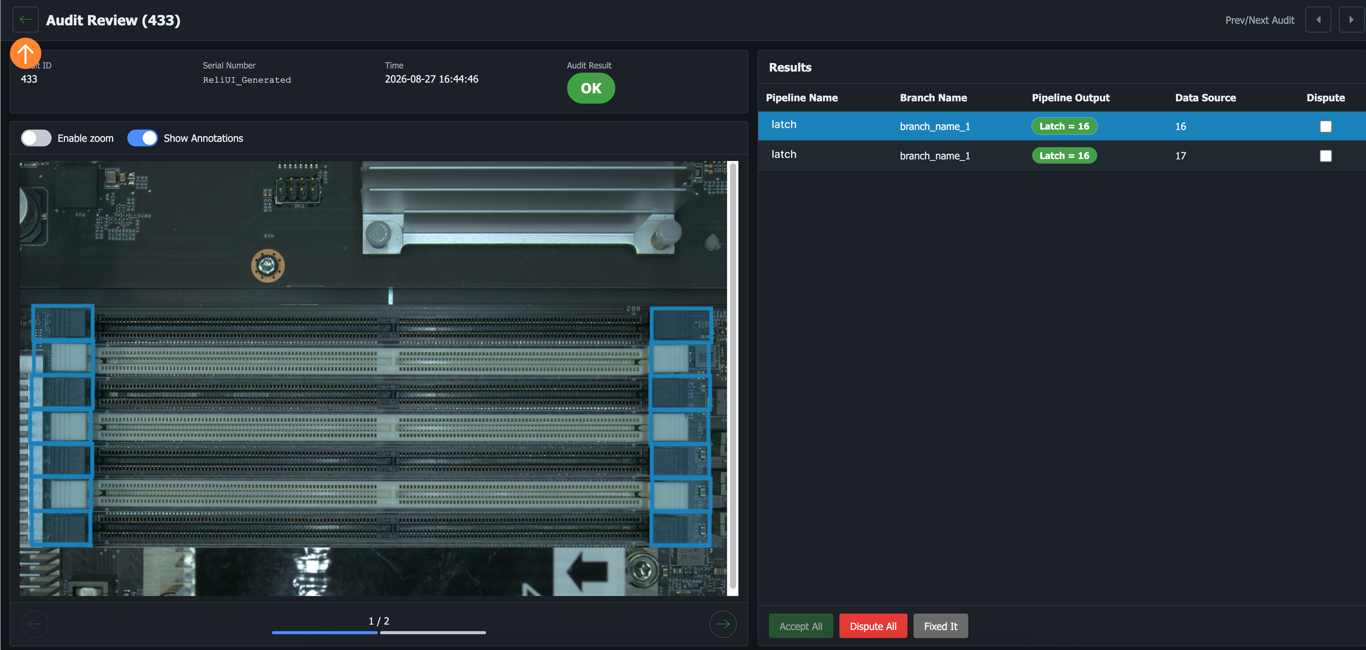Check Dispute box for data source 16
Viewport: 1366px width, 650px height.
click(1325, 127)
